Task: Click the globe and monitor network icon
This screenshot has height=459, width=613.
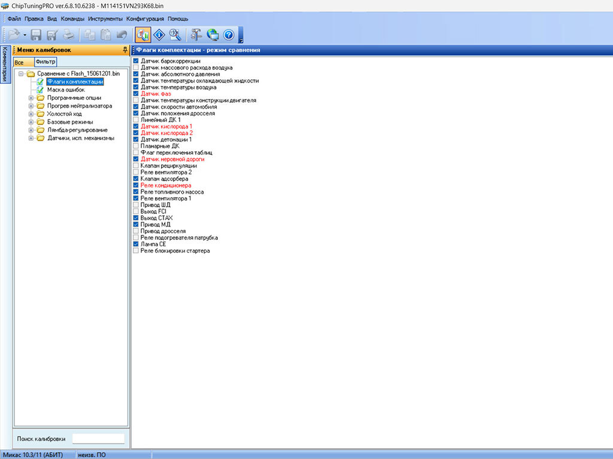Action: 213,35
